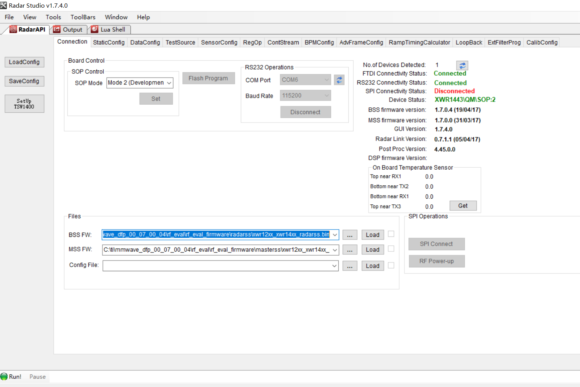Image resolution: width=580 pixels, height=387 pixels.
Task: Click Pause in the status bar
Action: pos(37,377)
